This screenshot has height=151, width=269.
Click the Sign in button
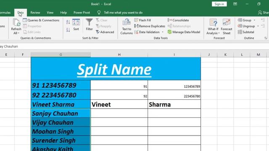[219, 4]
